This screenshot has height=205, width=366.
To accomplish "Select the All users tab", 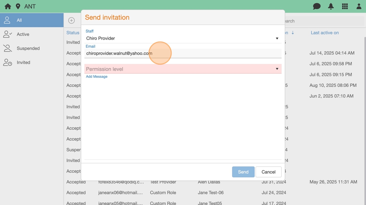I will 32,20.
